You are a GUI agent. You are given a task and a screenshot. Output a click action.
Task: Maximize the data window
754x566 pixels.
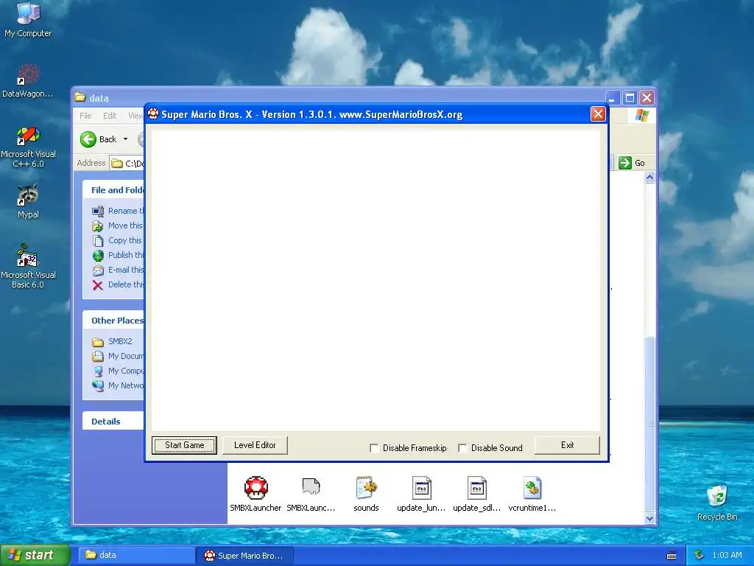[630, 98]
